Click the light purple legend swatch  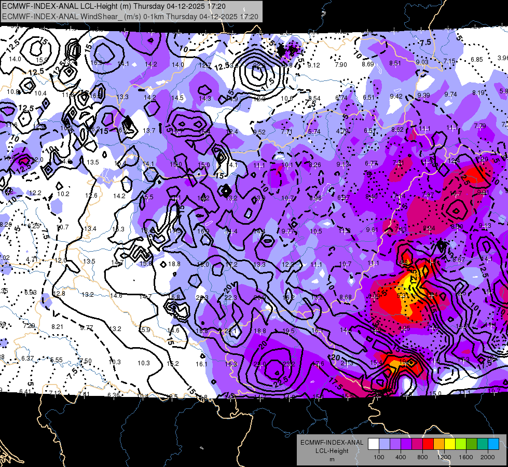click(395, 444)
